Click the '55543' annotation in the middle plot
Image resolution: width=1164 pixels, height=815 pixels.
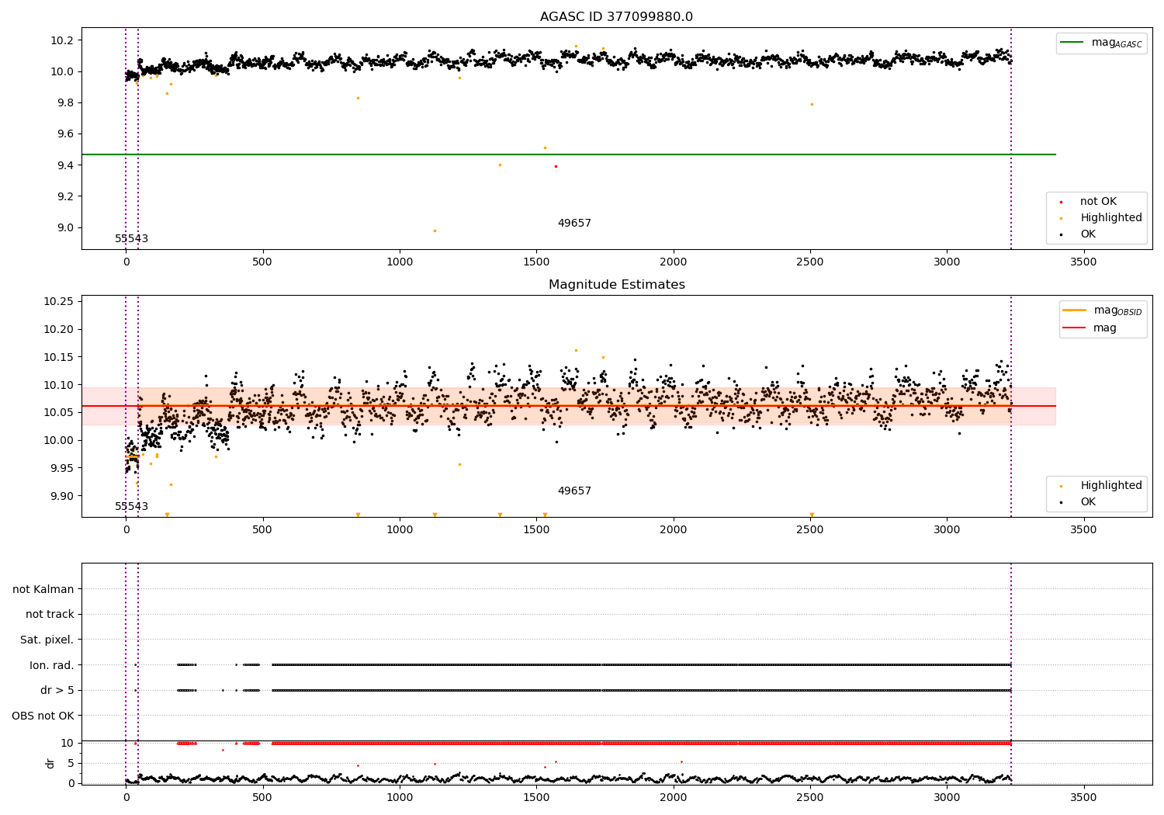pyautogui.click(x=131, y=507)
